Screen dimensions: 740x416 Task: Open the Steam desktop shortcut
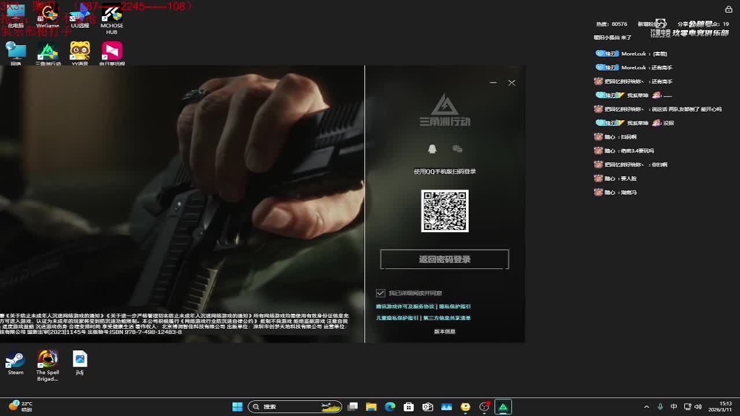tap(16, 363)
